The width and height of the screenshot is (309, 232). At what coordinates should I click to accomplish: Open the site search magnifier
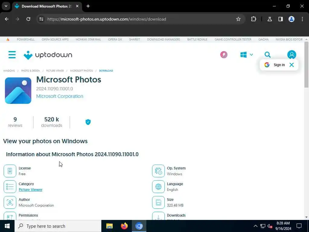[x=267, y=55]
